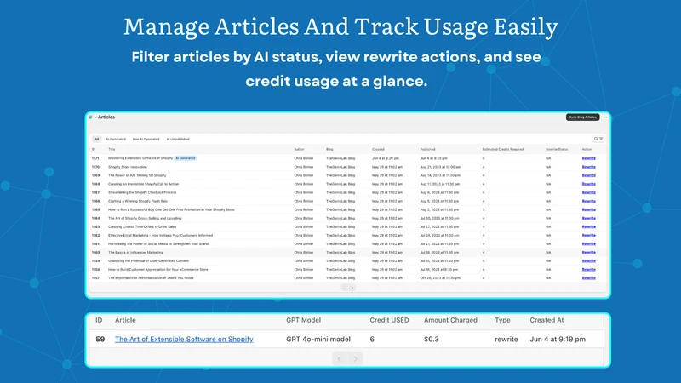Viewport: 681px width, 383px height.
Task: Click Rewrite for article 1168
Action: tap(588, 184)
